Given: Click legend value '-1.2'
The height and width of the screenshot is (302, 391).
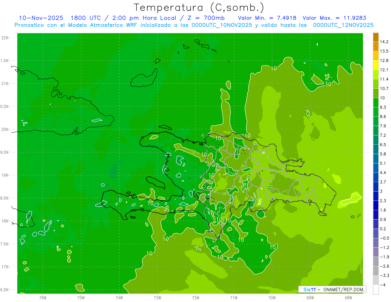Looking at the screenshot, I should (384, 248).
